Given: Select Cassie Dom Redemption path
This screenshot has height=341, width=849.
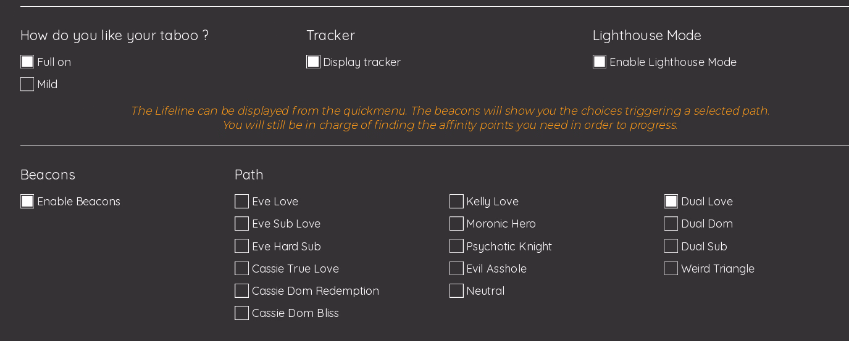Looking at the screenshot, I should point(242,290).
